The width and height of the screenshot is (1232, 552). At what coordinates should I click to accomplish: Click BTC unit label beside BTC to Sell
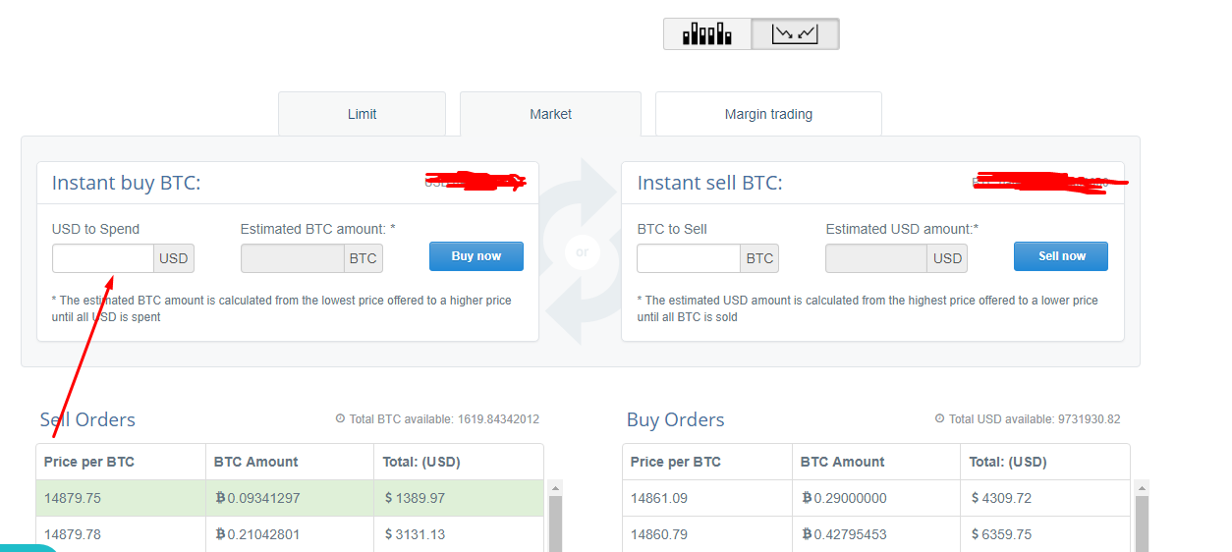759,258
